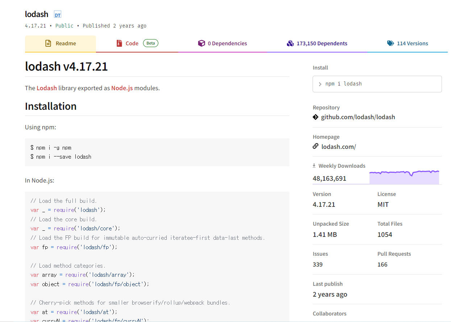Click the 'In Node.js:' paragraph
The height and width of the screenshot is (322, 451).
pyautogui.click(x=39, y=180)
